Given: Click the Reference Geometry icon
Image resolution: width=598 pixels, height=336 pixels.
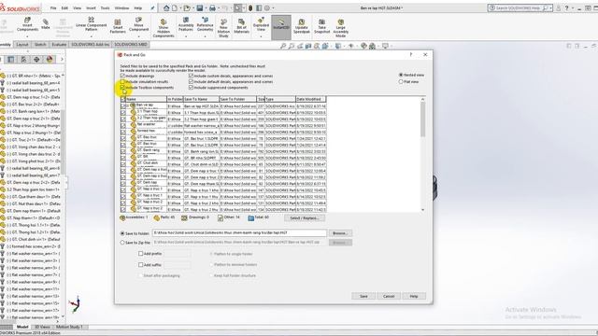Looking at the screenshot, I should tap(205, 24).
